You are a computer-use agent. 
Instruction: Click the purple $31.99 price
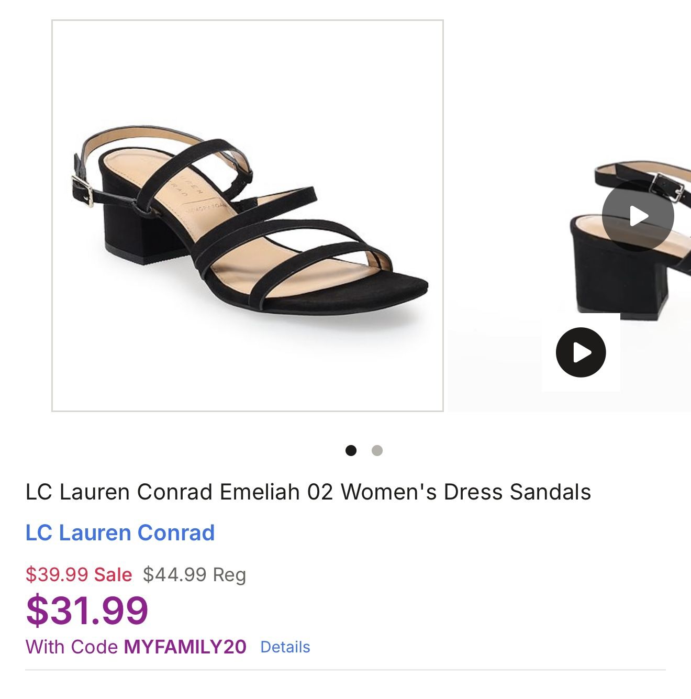click(x=87, y=610)
